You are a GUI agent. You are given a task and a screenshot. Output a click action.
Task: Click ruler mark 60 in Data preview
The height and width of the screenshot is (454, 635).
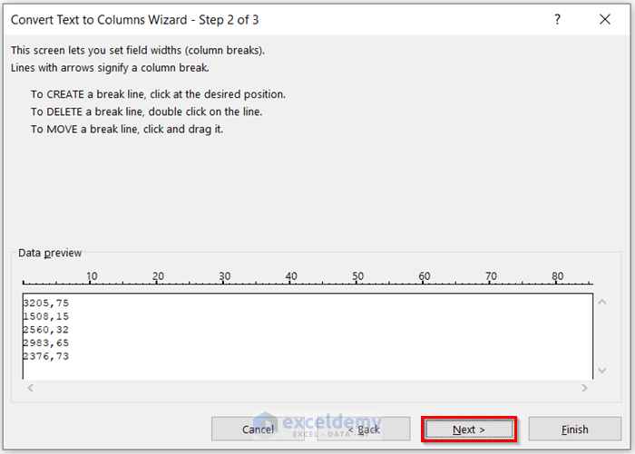[x=425, y=276]
